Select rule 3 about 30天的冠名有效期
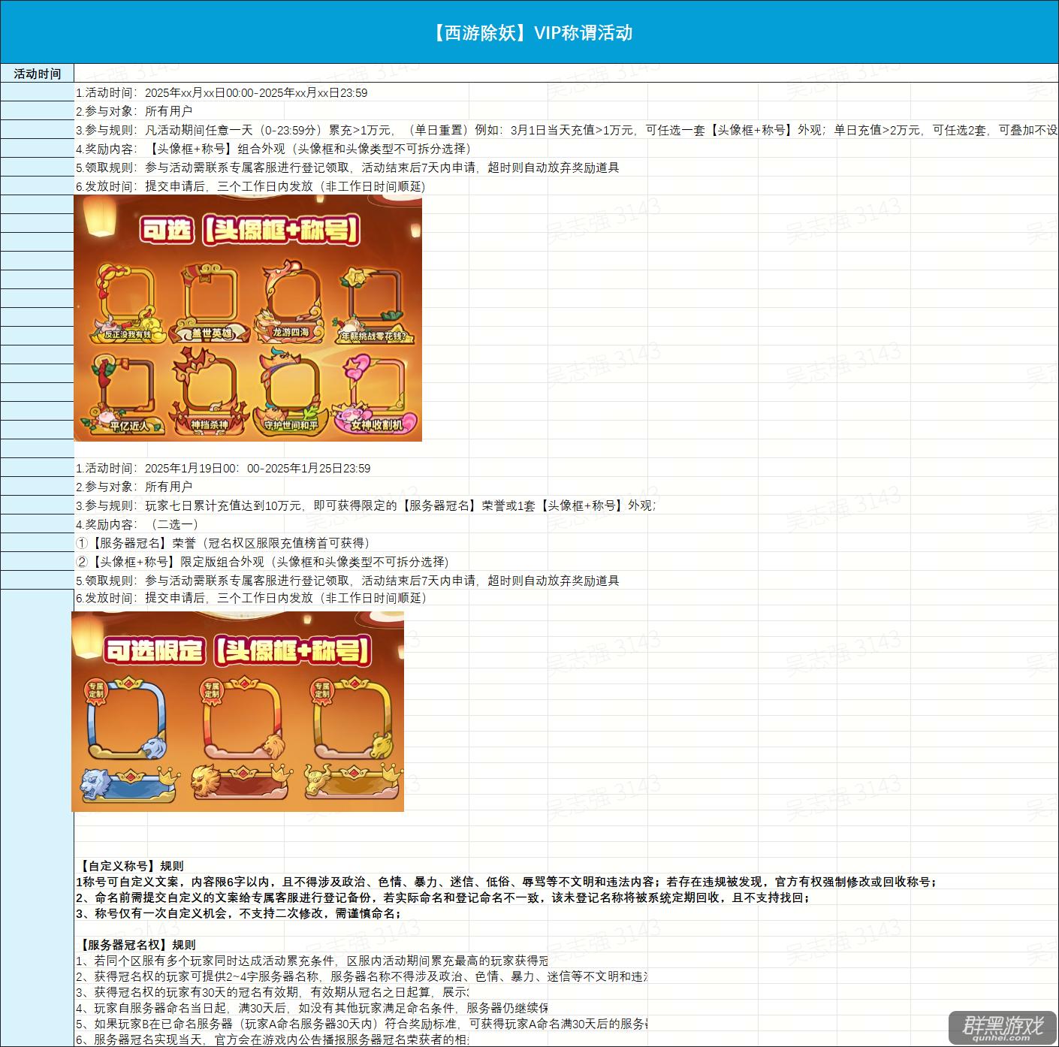The image size is (1059, 1047). pyautogui.click(x=272, y=992)
